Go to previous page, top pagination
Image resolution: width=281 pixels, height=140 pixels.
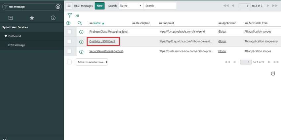coord(233,6)
